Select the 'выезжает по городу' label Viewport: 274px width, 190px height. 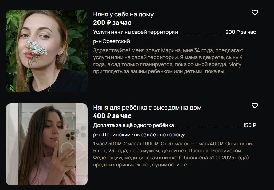159,135
